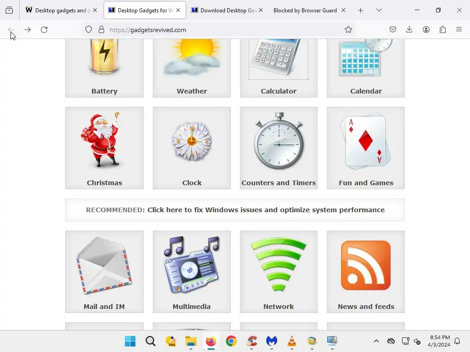Open the Clock gadgets category
Screen dimensions: 470x352
coord(192,148)
